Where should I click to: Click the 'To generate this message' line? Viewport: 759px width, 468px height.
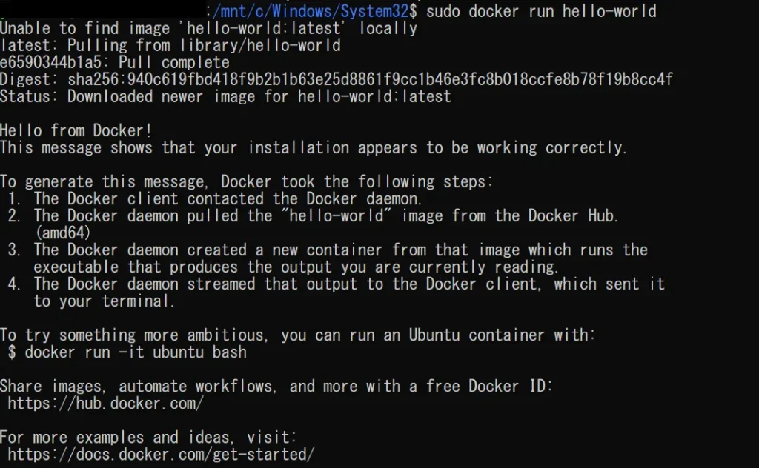tap(246, 181)
